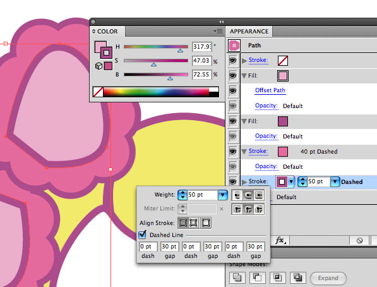This screenshot has width=377, height=287.
Task: Collapse the pink Fill row triangle
Action: [244, 76]
